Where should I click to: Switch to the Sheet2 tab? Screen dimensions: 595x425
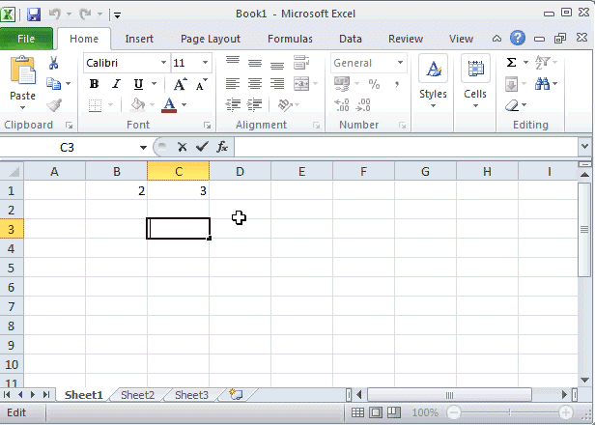click(x=137, y=395)
